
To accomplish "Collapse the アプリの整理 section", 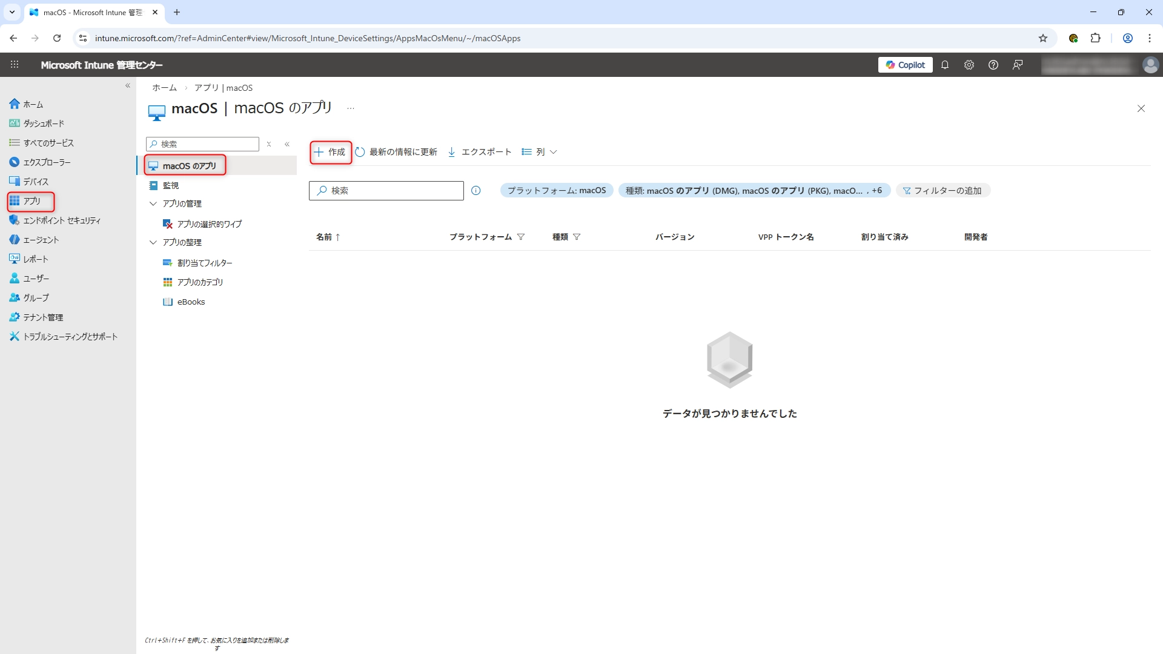I will 153,243.
